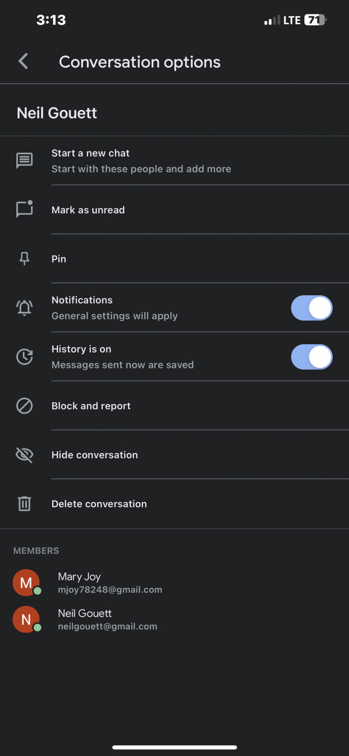Choose Hide conversation

coord(94,455)
